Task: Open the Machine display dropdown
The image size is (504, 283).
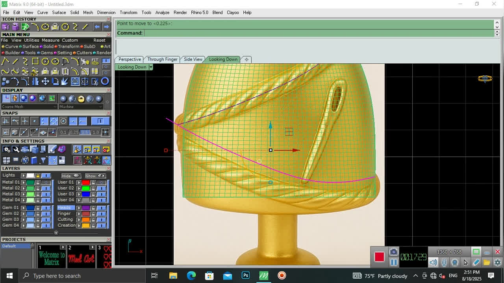Action: pyautogui.click(x=81, y=107)
